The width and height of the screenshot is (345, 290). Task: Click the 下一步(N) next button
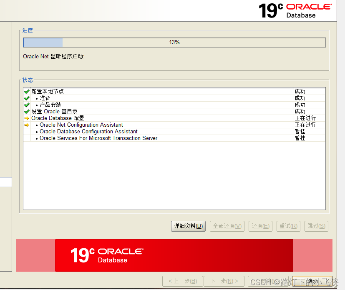224,281
